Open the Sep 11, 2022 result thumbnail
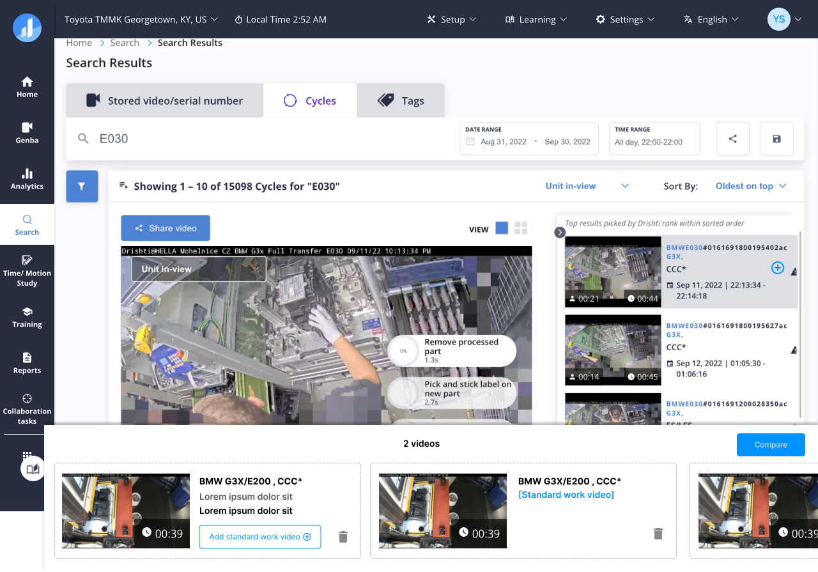The height and width of the screenshot is (572, 818). [x=613, y=272]
